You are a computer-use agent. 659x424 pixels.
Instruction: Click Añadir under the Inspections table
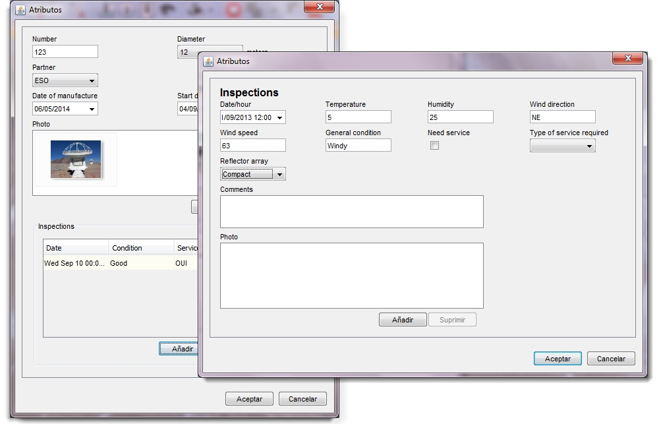[x=179, y=349]
